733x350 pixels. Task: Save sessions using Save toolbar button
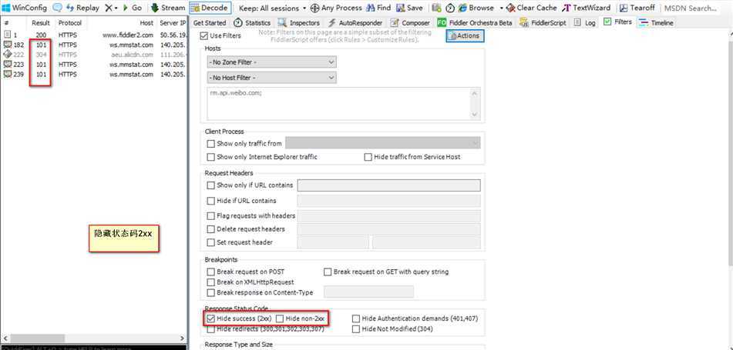pos(409,8)
